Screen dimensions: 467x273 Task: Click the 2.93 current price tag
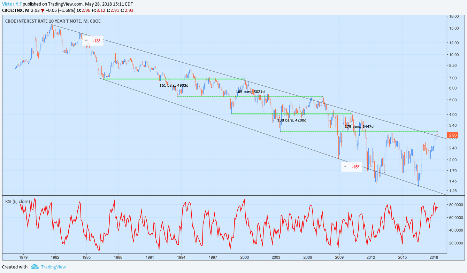click(x=453, y=135)
